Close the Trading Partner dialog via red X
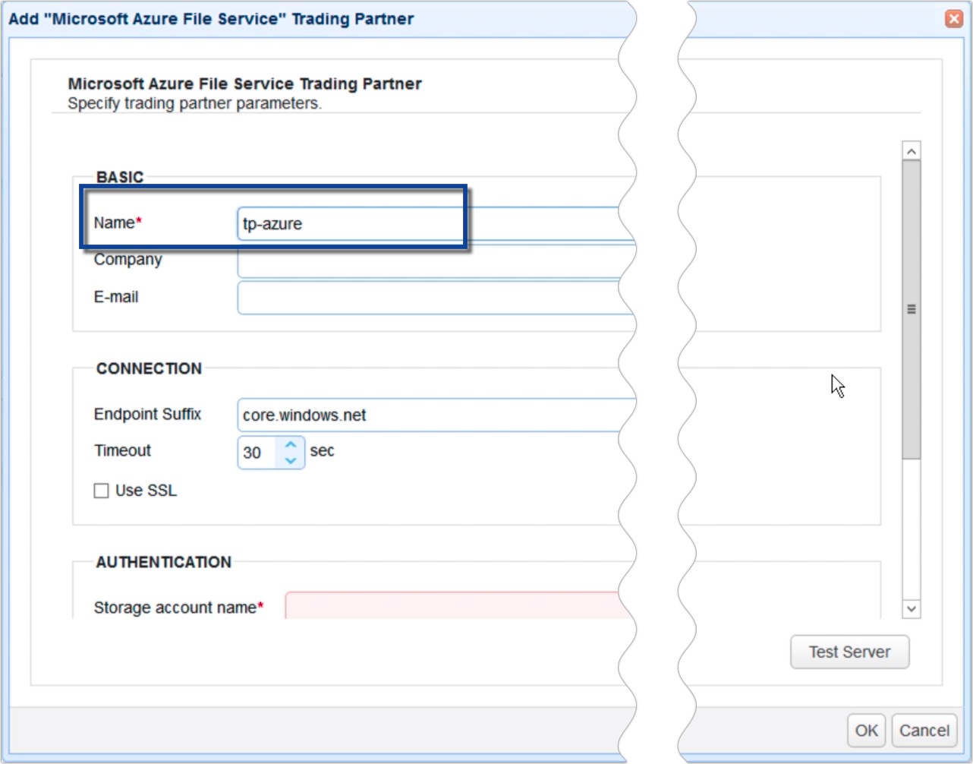973x764 pixels. [x=955, y=18]
